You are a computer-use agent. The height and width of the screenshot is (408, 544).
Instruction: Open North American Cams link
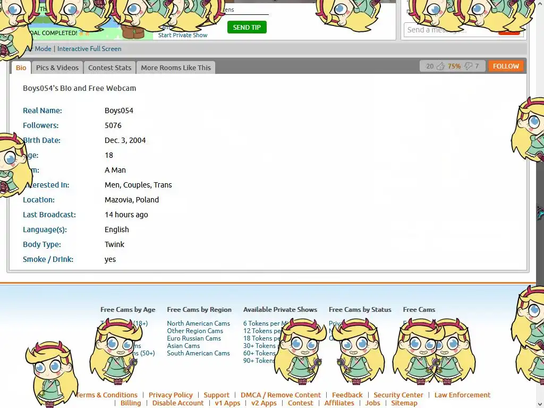pos(199,324)
